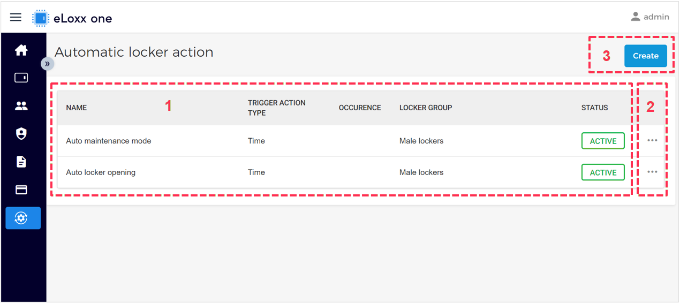This screenshot has width=680, height=303.
Task: Click Male lockers in Auto maintenance mode row
Action: (x=421, y=141)
